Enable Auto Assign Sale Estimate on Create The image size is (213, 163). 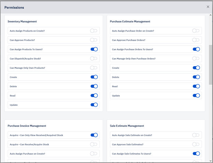(196, 135)
